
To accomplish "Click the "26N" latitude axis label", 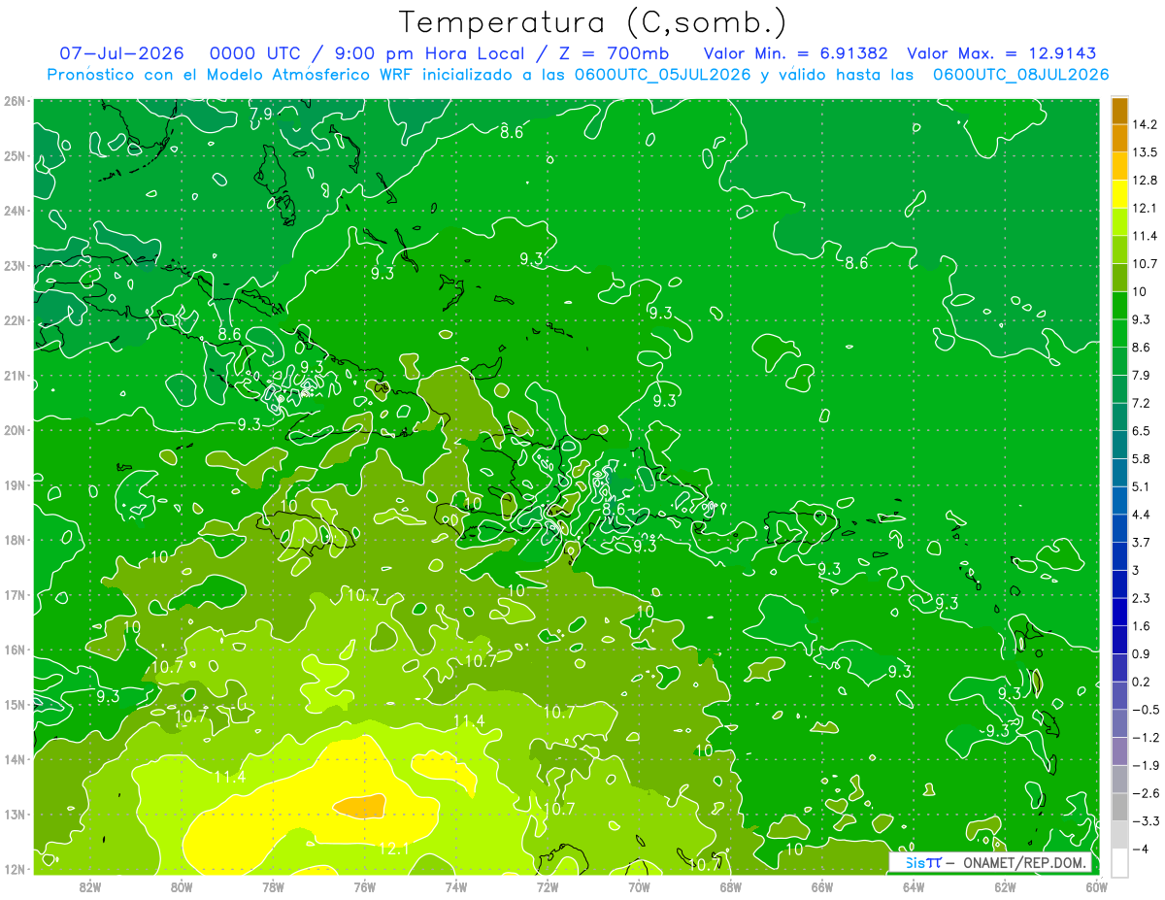I will tap(15, 101).
